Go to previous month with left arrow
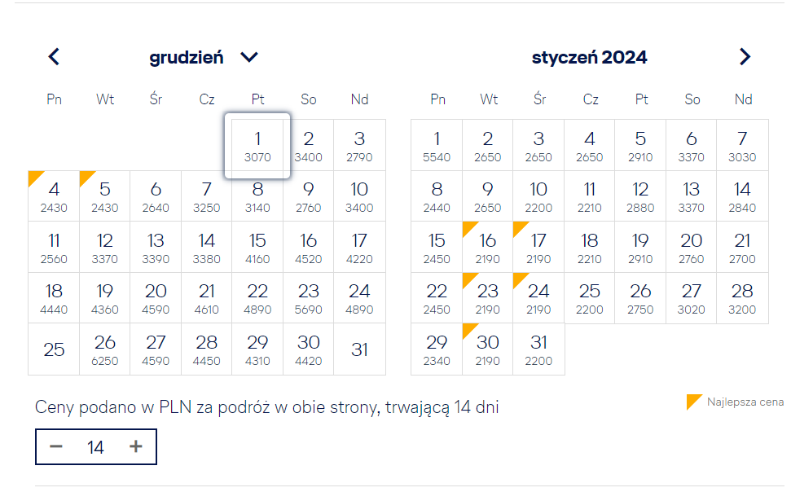791x492 pixels. pyautogui.click(x=54, y=56)
